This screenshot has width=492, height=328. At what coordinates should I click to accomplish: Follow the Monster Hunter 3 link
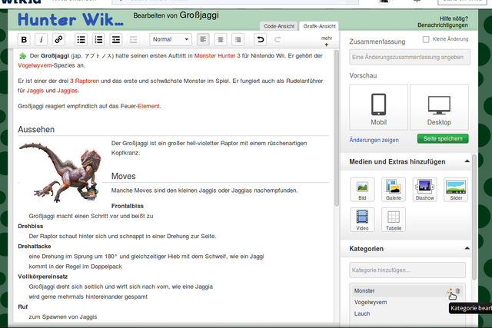(x=217, y=56)
